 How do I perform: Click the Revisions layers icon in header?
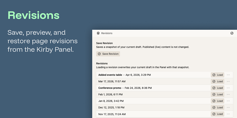point(98,33)
